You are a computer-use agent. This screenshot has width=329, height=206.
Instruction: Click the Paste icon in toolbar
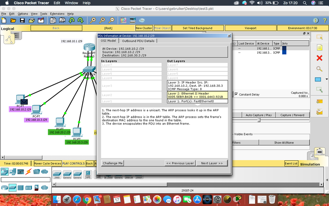(62, 20)
